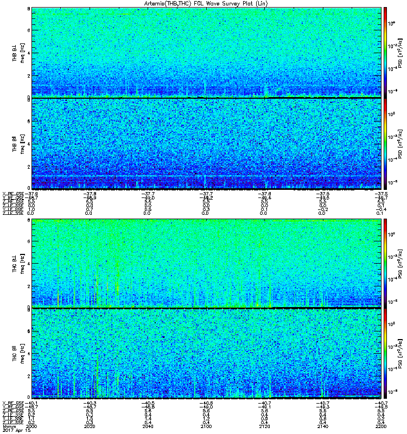Click the '-37.9' X_RE_GSE value under the THB panels
Image resolution: width=407 pixels, height=434 pixels.
(31, 194)
